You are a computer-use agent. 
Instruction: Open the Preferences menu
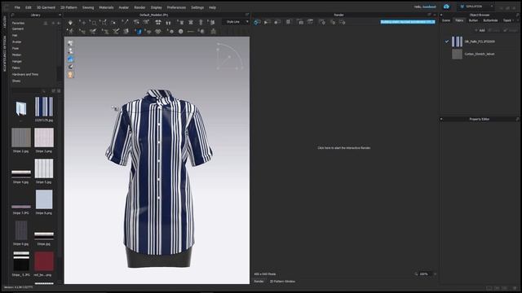tap(176, 7)
